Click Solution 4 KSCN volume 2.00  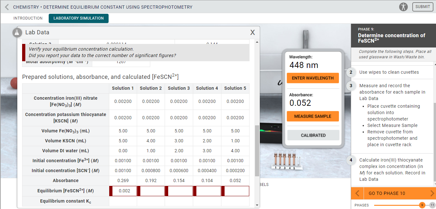[207, 141]
